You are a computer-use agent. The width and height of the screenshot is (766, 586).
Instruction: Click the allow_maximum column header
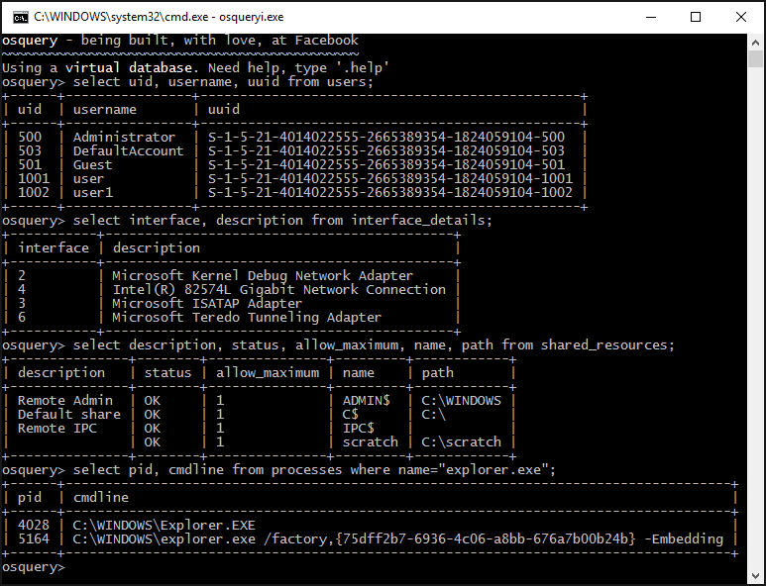pyautogui.click(x=268, y=372)
